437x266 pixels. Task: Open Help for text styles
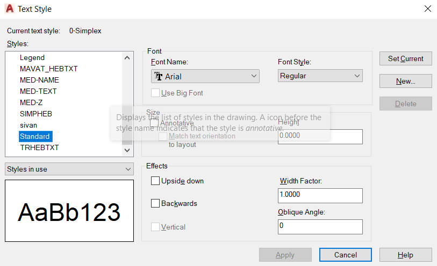coord(405,255)
